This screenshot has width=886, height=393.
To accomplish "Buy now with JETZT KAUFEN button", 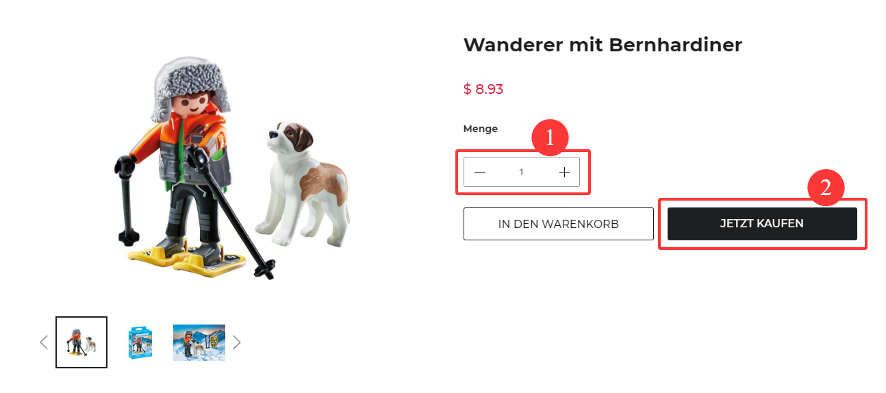I will pos(762,224).
